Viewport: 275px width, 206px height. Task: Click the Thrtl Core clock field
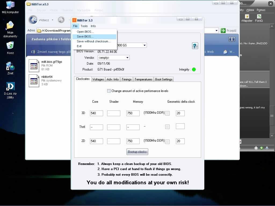[96, 127]
